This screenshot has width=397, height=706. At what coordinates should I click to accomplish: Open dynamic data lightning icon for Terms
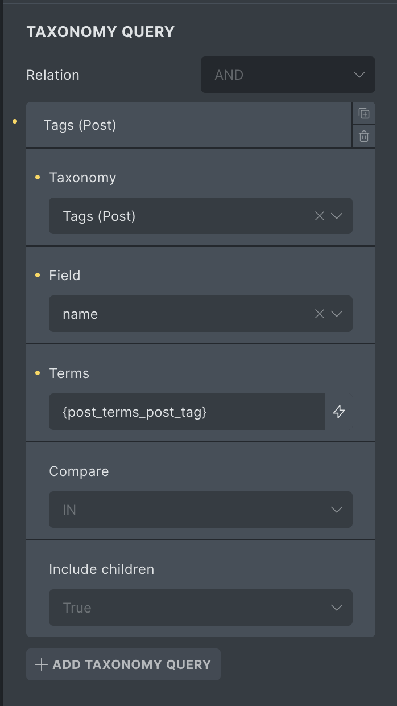click(x=339, y=412)
